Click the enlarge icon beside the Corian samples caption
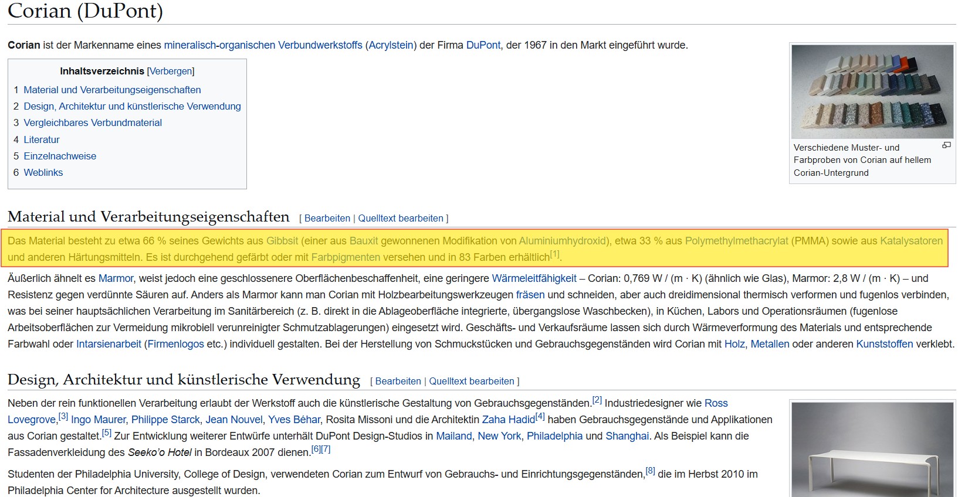Viewport: 958px width, 497px height. tap(946, 145)
